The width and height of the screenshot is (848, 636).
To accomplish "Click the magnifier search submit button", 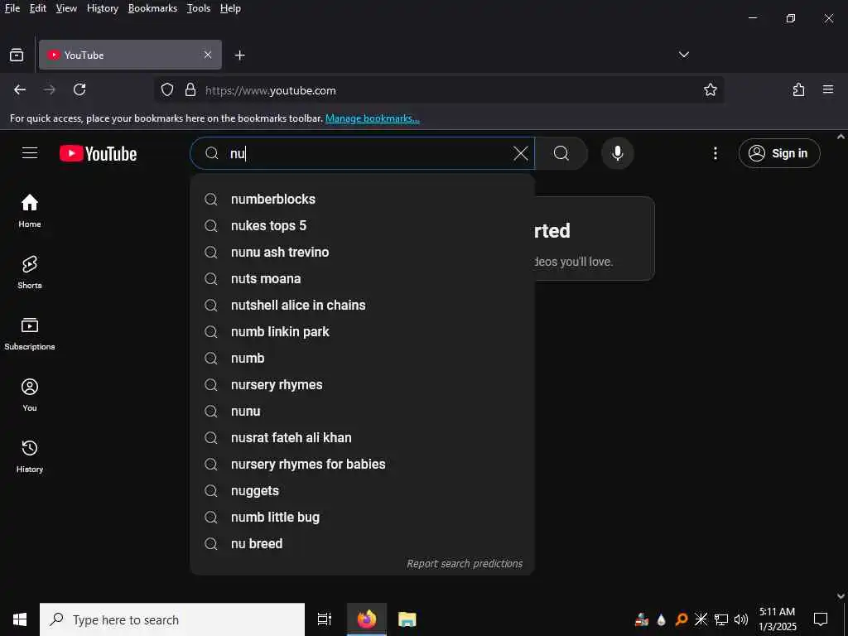I will click(x=561, y=153).
